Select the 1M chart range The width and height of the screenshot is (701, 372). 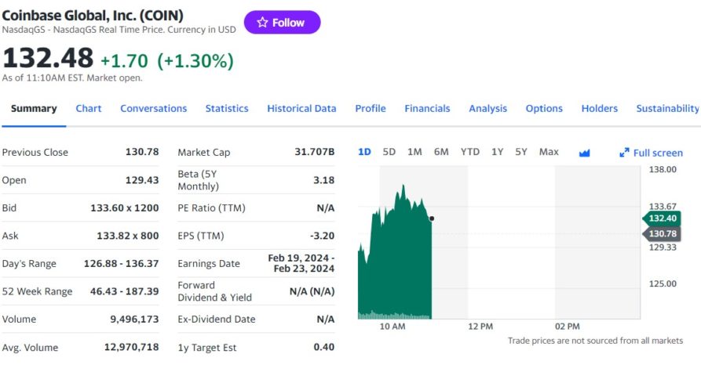point(414,152)
